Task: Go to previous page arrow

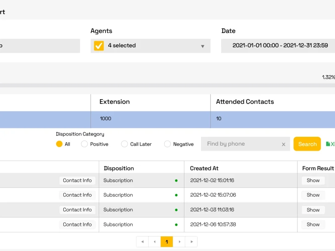Action: [155, 242]
